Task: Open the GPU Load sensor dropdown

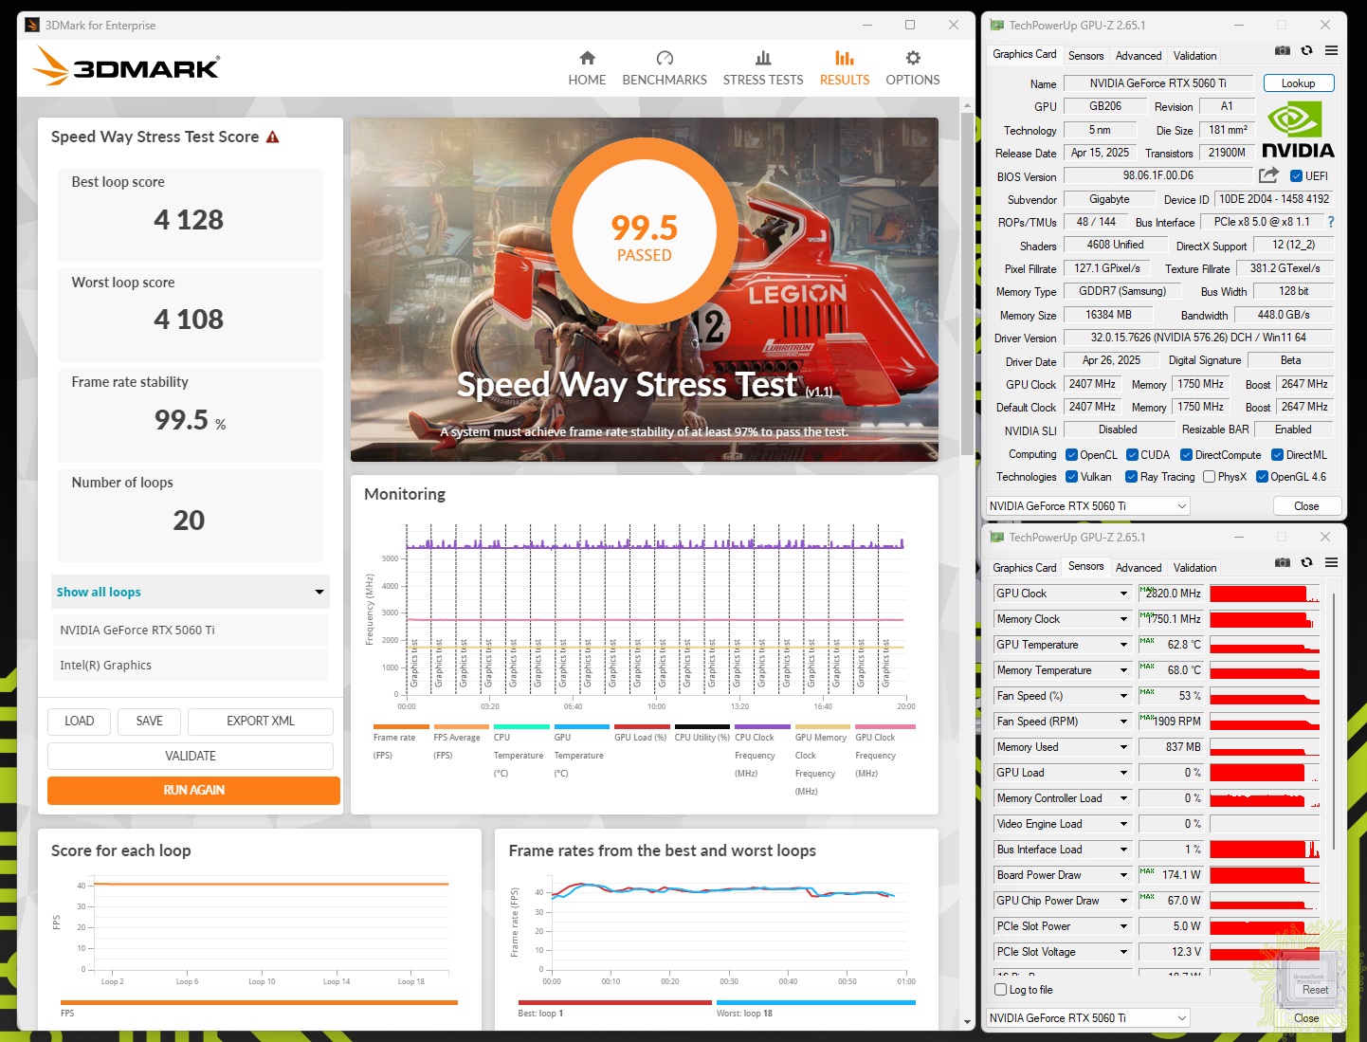Action: [x=1123, y=773]
